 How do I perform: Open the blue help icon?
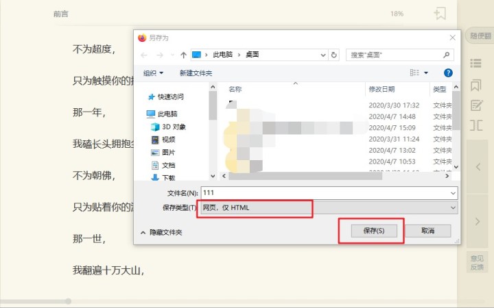click(448, 73)
